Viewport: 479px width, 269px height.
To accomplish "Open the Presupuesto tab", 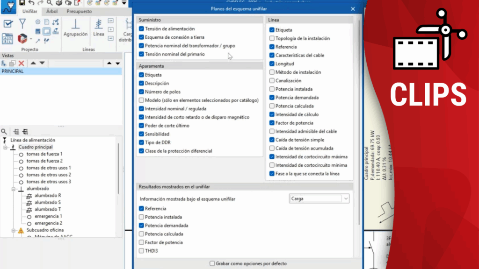I will pos(79,11).
